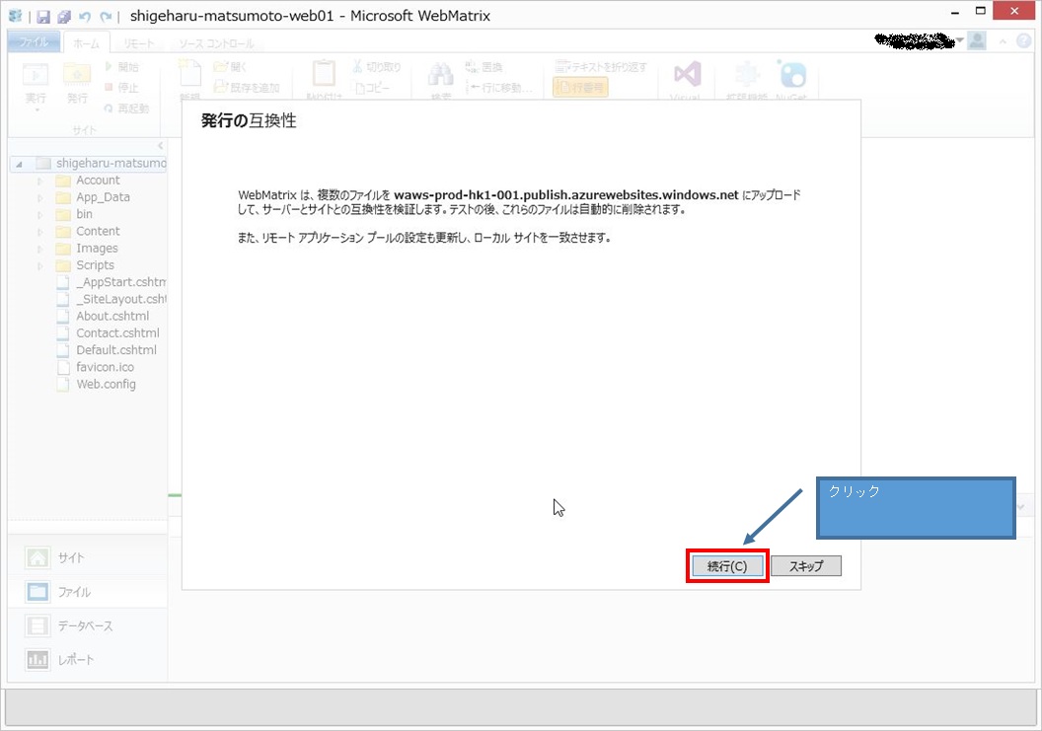This screenshot has width=1042, height=731.
Task: Expand the App_Data folder
Action: point(40,198)
